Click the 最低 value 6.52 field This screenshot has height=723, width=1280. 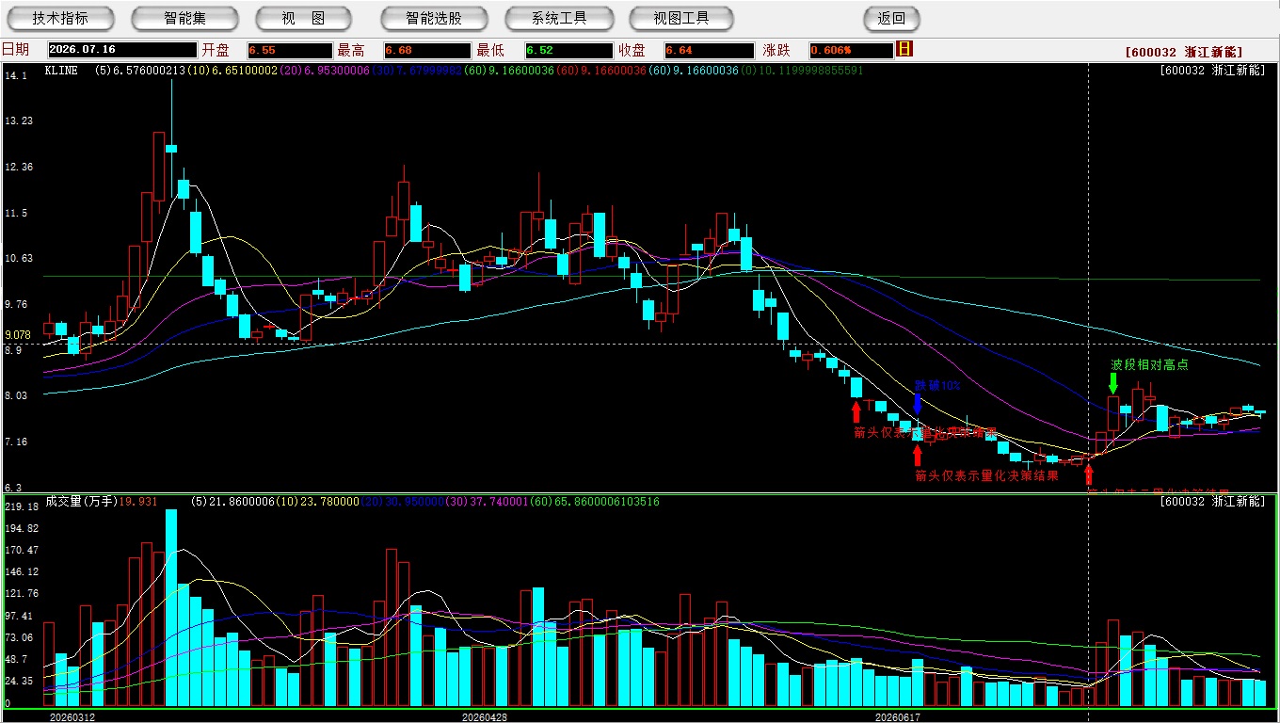(x=568, y=50)
